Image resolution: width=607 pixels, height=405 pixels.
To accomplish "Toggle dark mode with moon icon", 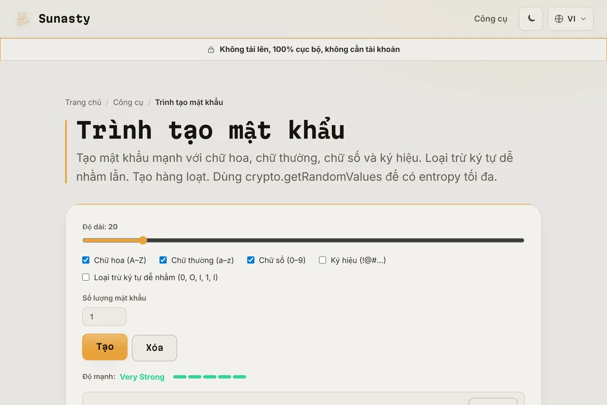I will (531, 19).
